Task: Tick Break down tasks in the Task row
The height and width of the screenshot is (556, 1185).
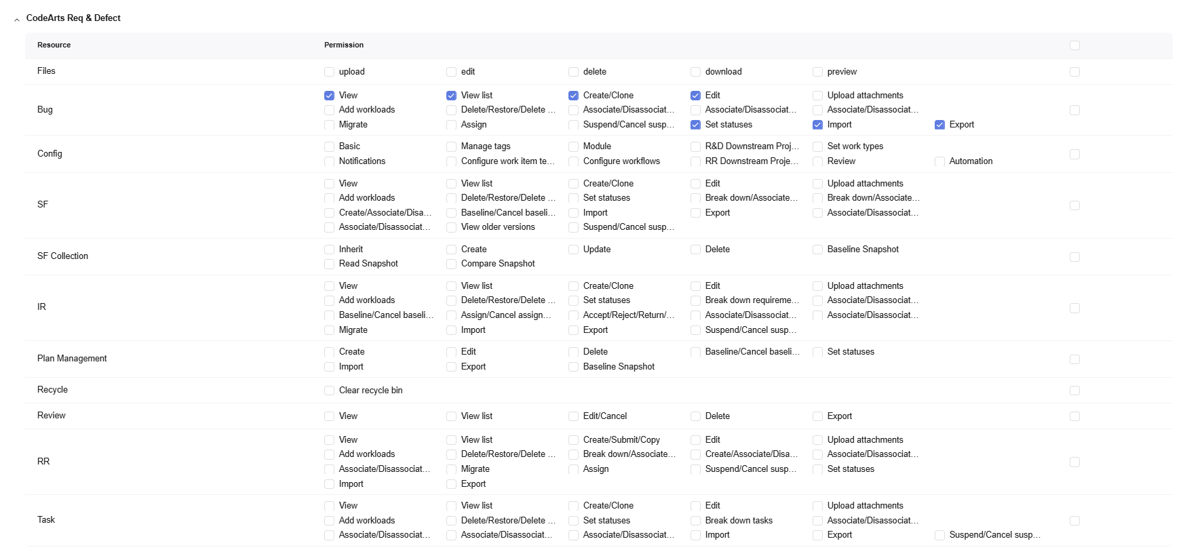Action: [695, 521]
